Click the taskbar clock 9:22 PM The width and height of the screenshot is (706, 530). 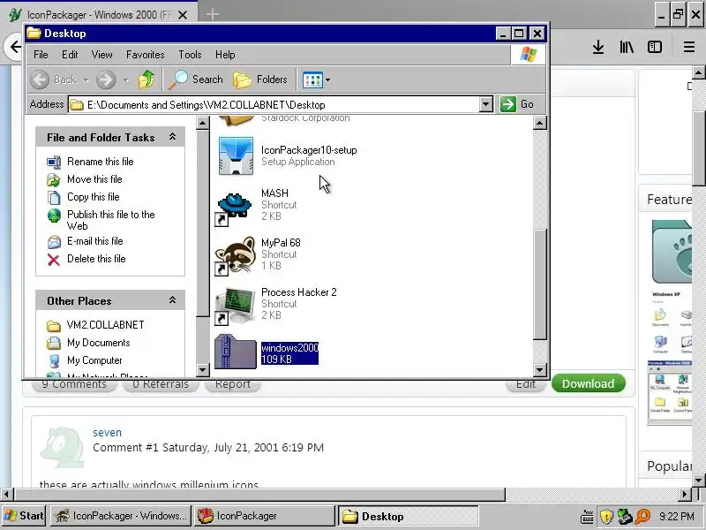[x=676, y=517]
